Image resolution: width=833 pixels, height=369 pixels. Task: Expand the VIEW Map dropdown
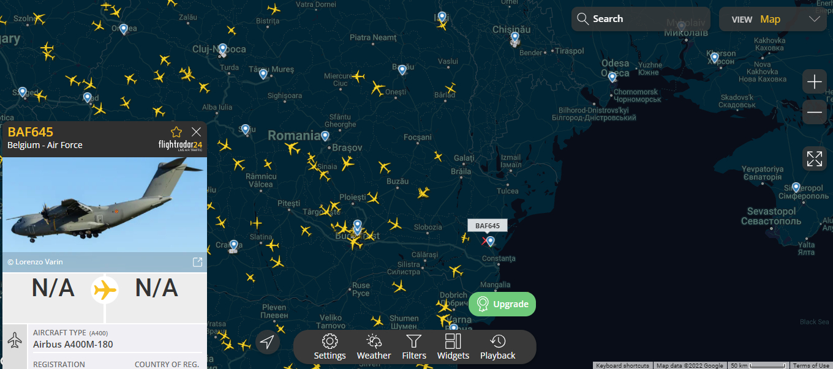774,19
